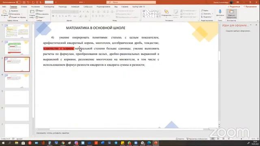The image size is (260, 146).
Task: Undo the last action
Action: click(x=28, y=2)
